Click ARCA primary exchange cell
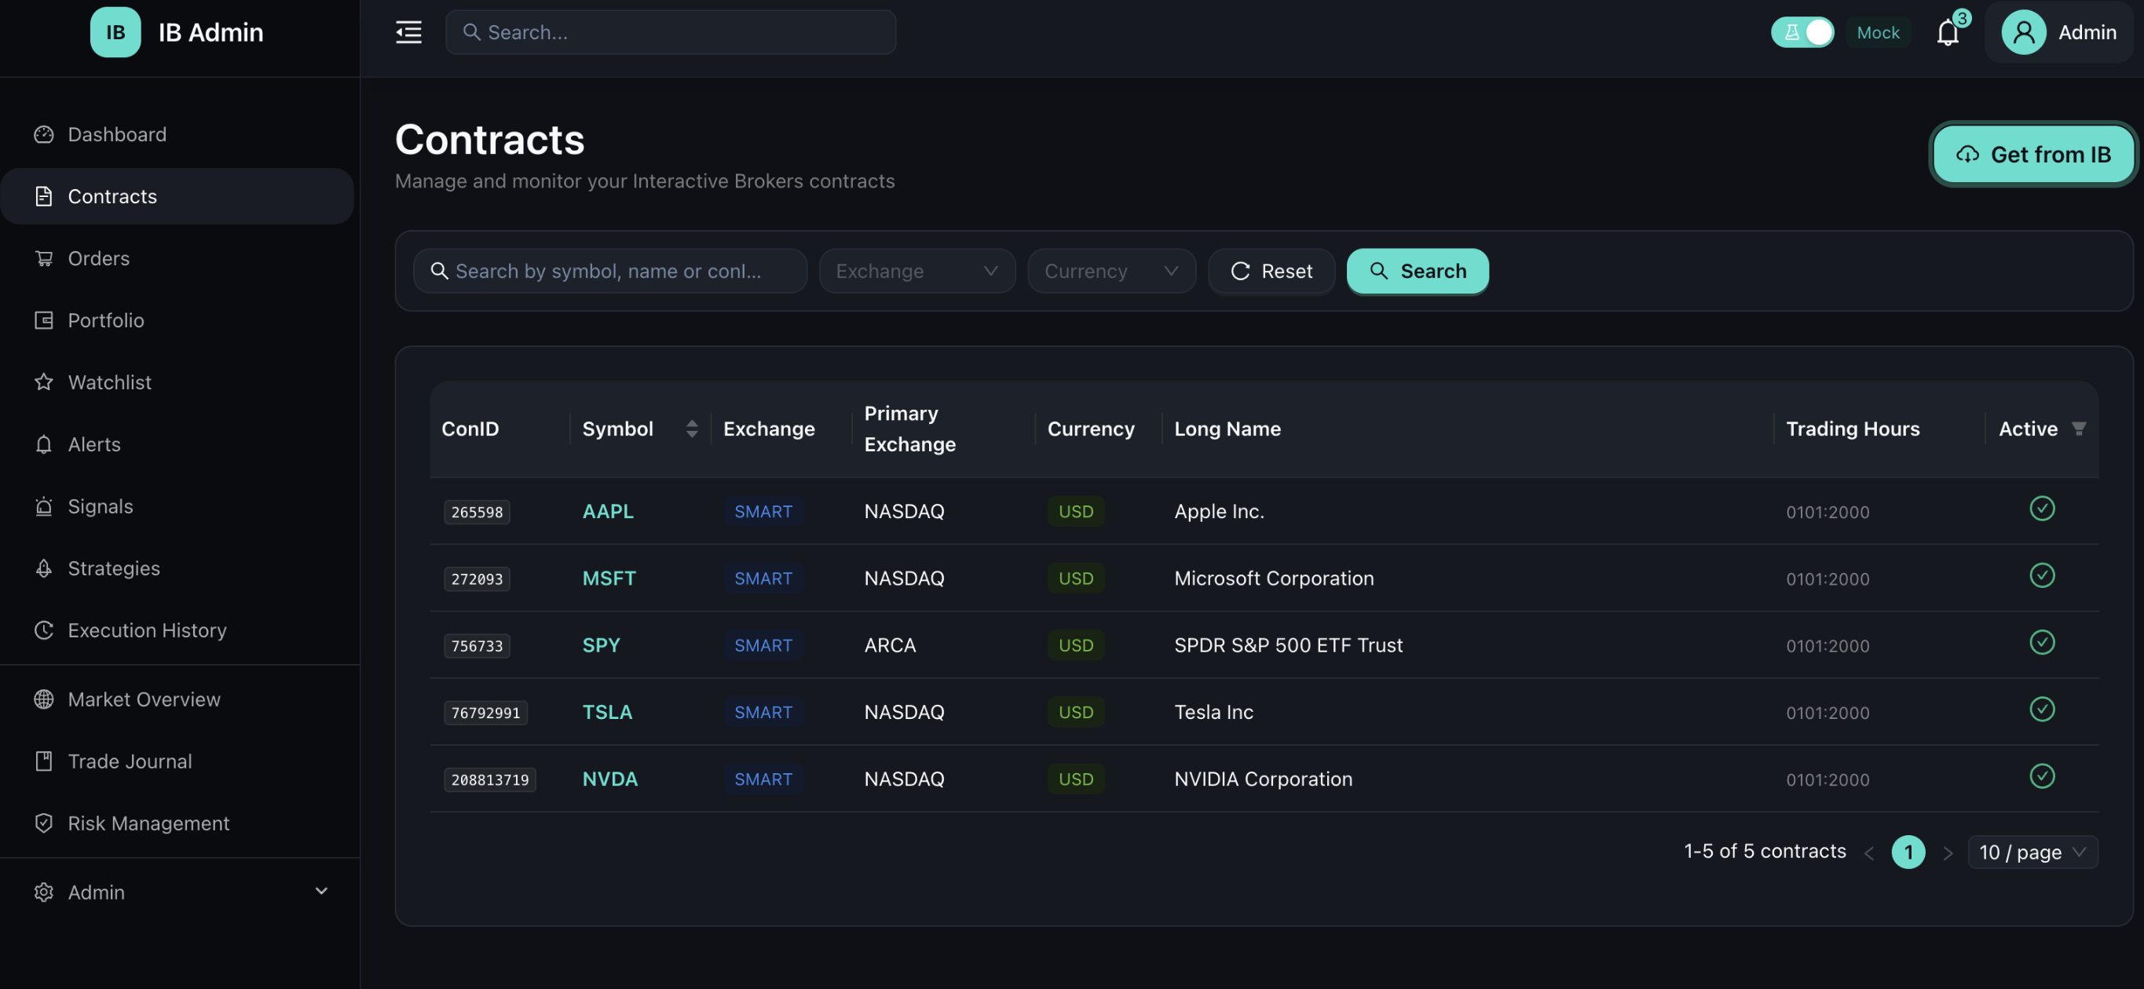Image resolution: width=2144 pixels, height=989 pixels. [x=890, y=644]
